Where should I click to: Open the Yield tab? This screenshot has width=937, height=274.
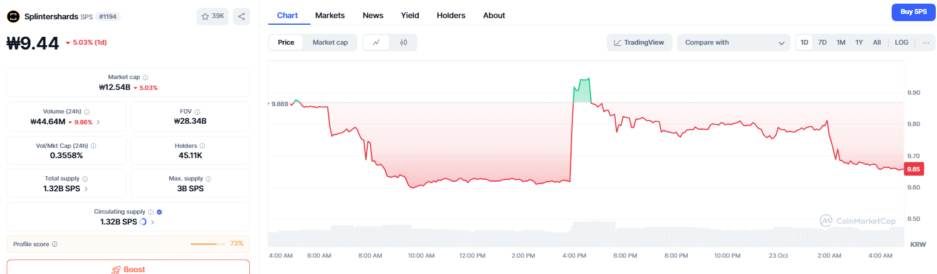(410, 15)
